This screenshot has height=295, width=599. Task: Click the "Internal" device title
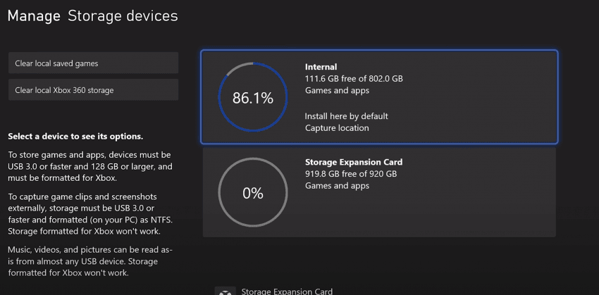(321, 67)
